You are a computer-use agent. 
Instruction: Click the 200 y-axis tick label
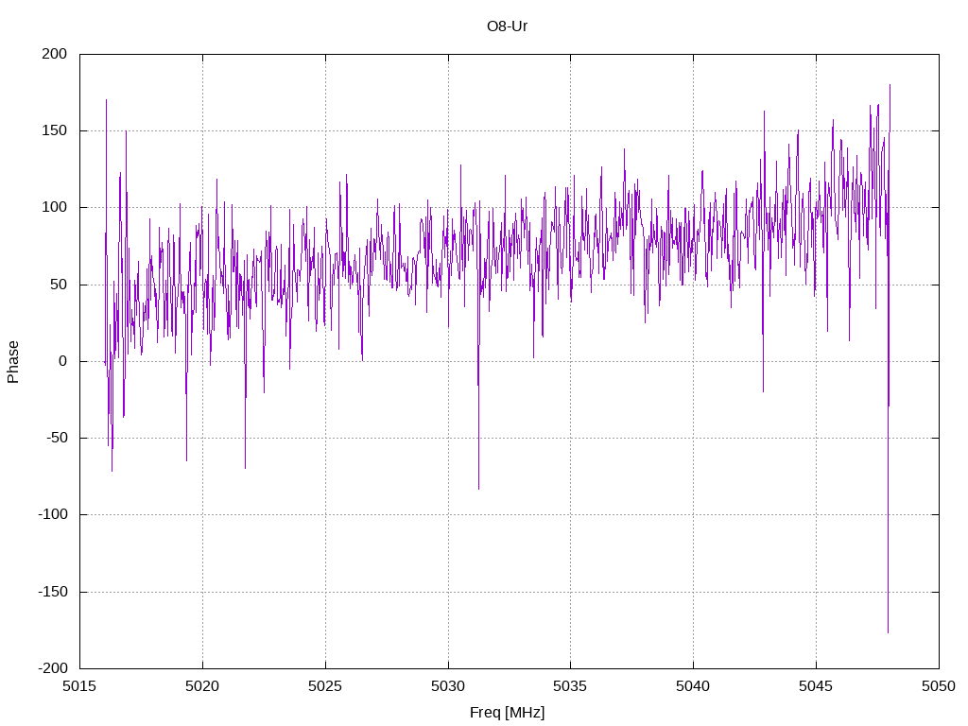pyautogui.click(x=54, y=54)
